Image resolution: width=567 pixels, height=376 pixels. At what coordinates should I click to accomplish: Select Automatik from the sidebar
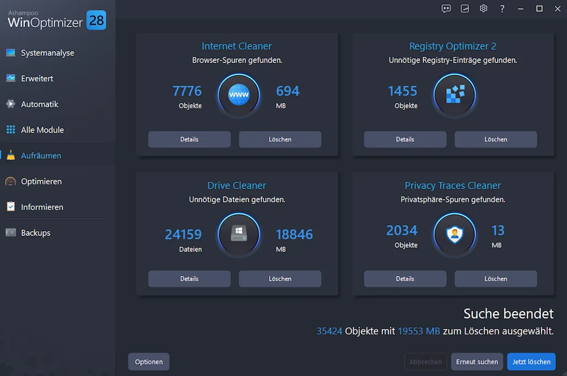tap(39, 105)
